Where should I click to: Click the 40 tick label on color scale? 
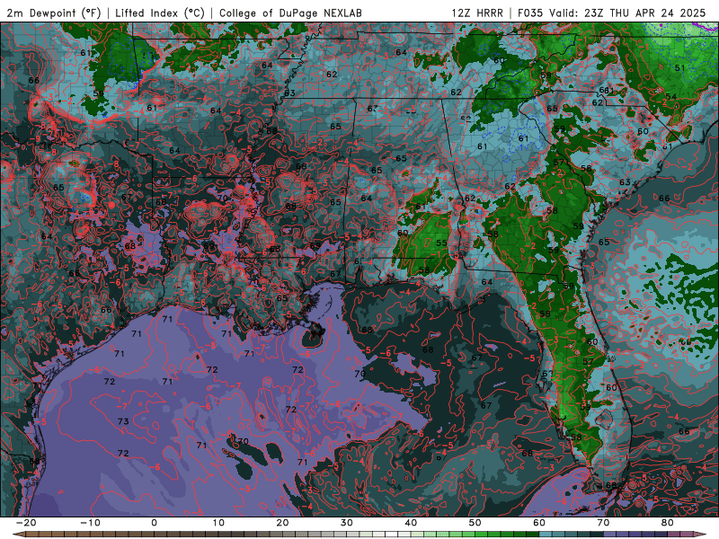tap(411, 523)
